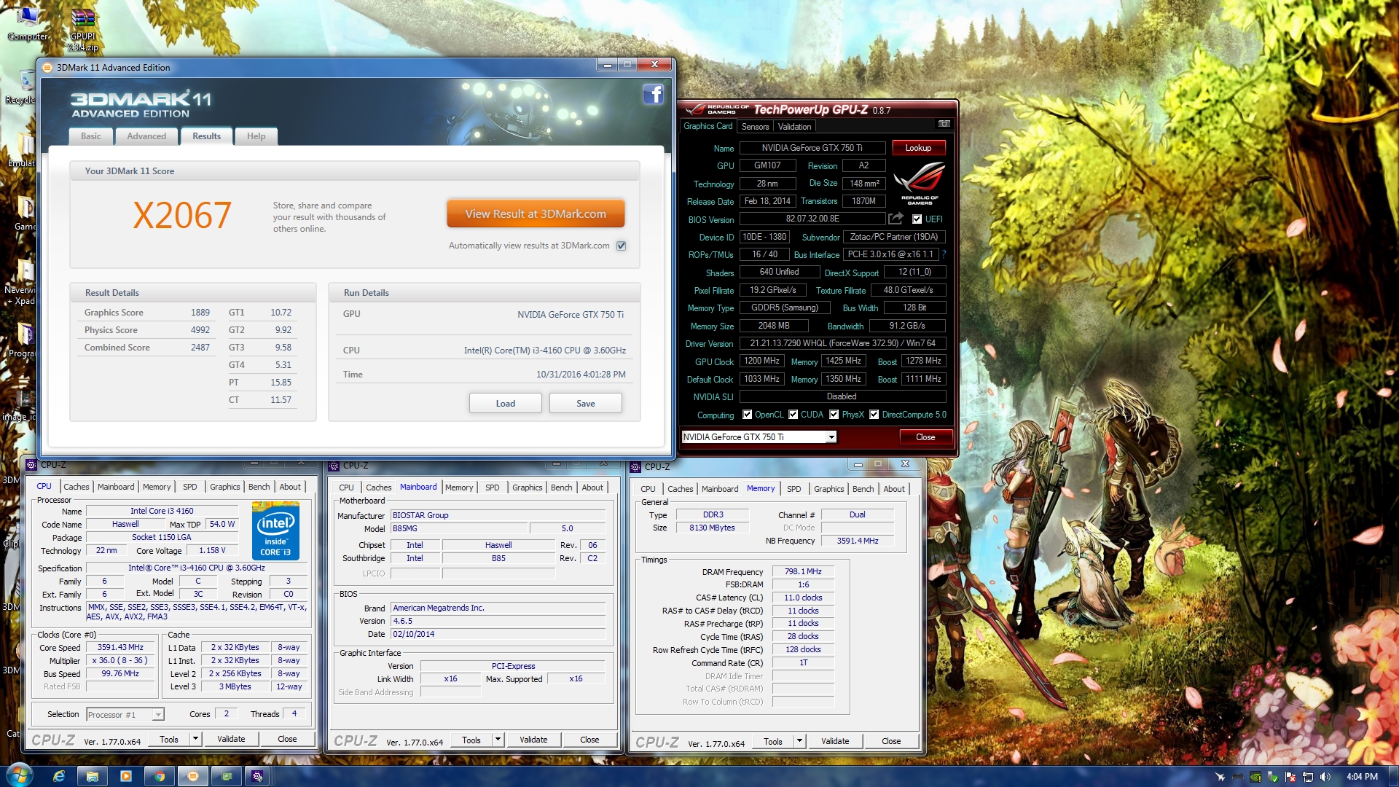The image size is (1399, 787).
Task: Click the Mainboard CPU-Z window title icon
Action: tap(334, 466)
